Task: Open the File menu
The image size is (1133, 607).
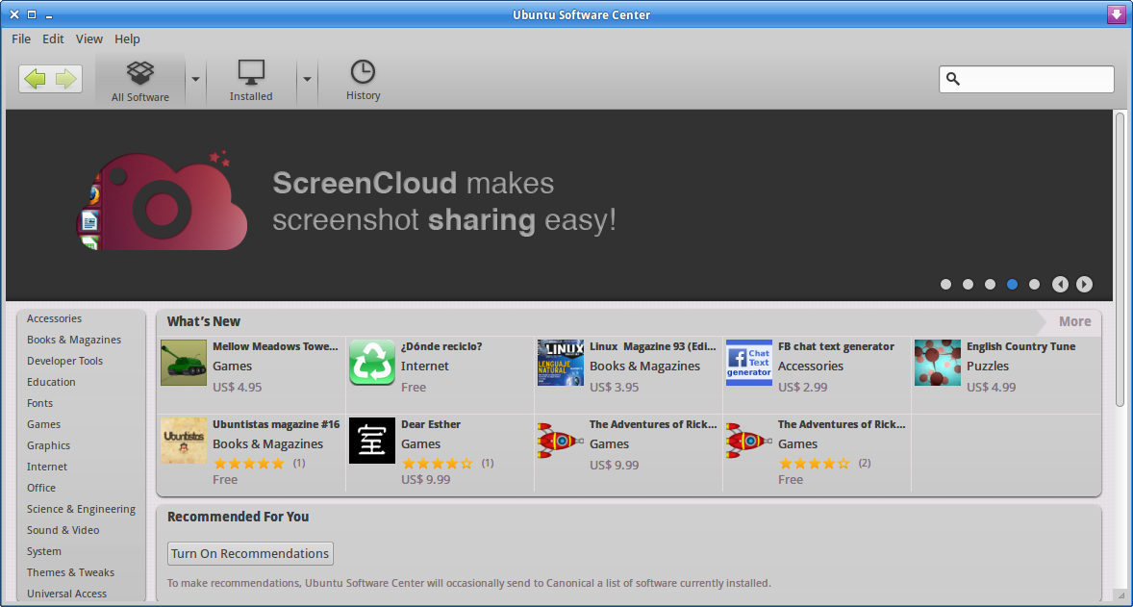Action: coord(21,39)
